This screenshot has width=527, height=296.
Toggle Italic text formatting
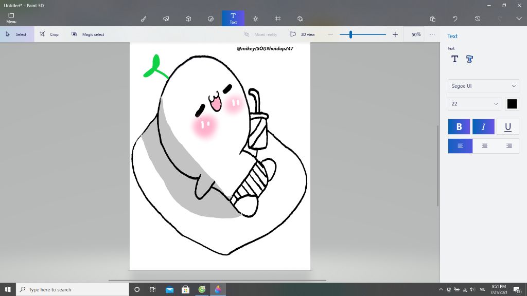(x=483, y=127)
